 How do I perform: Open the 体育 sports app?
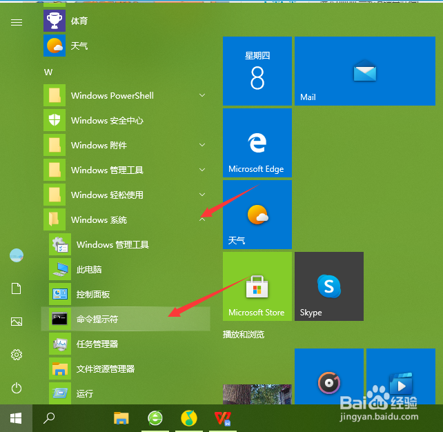pyautogui.click(x=126, y=21)
